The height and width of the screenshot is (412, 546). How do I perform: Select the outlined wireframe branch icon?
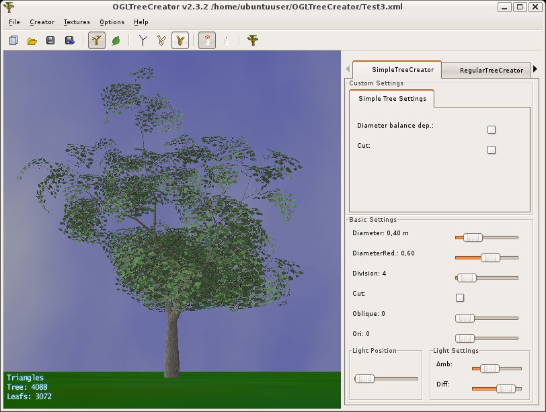tap(161, 41)
